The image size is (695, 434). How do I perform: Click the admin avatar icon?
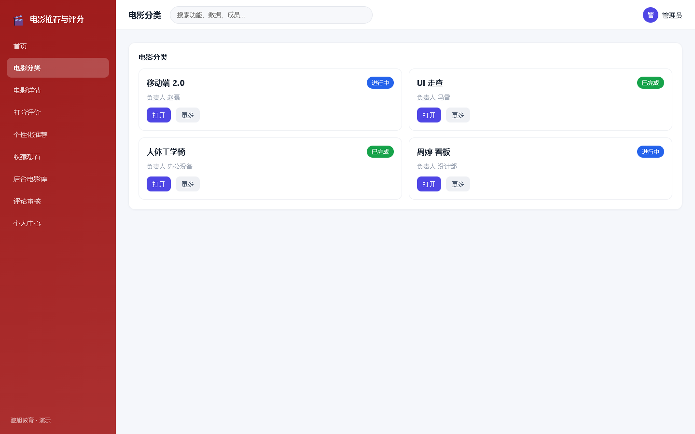651,15
